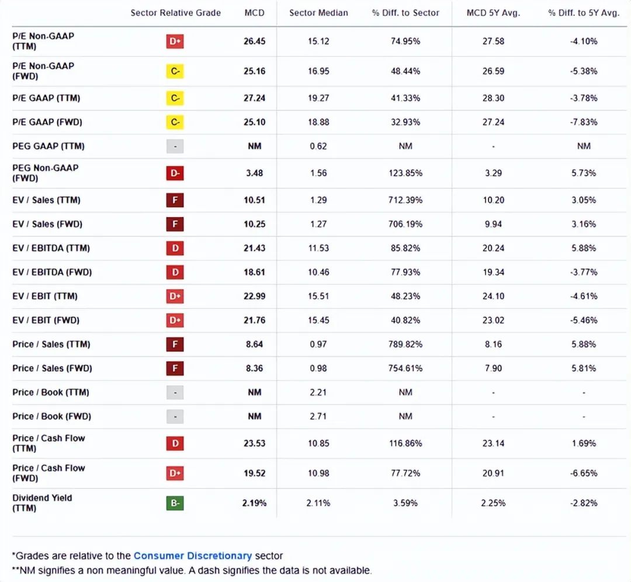Click the D grade badge for Price / Cash Flow (TTM)
The width and height of the screenshot is (631, 582).
click(175, 444)
